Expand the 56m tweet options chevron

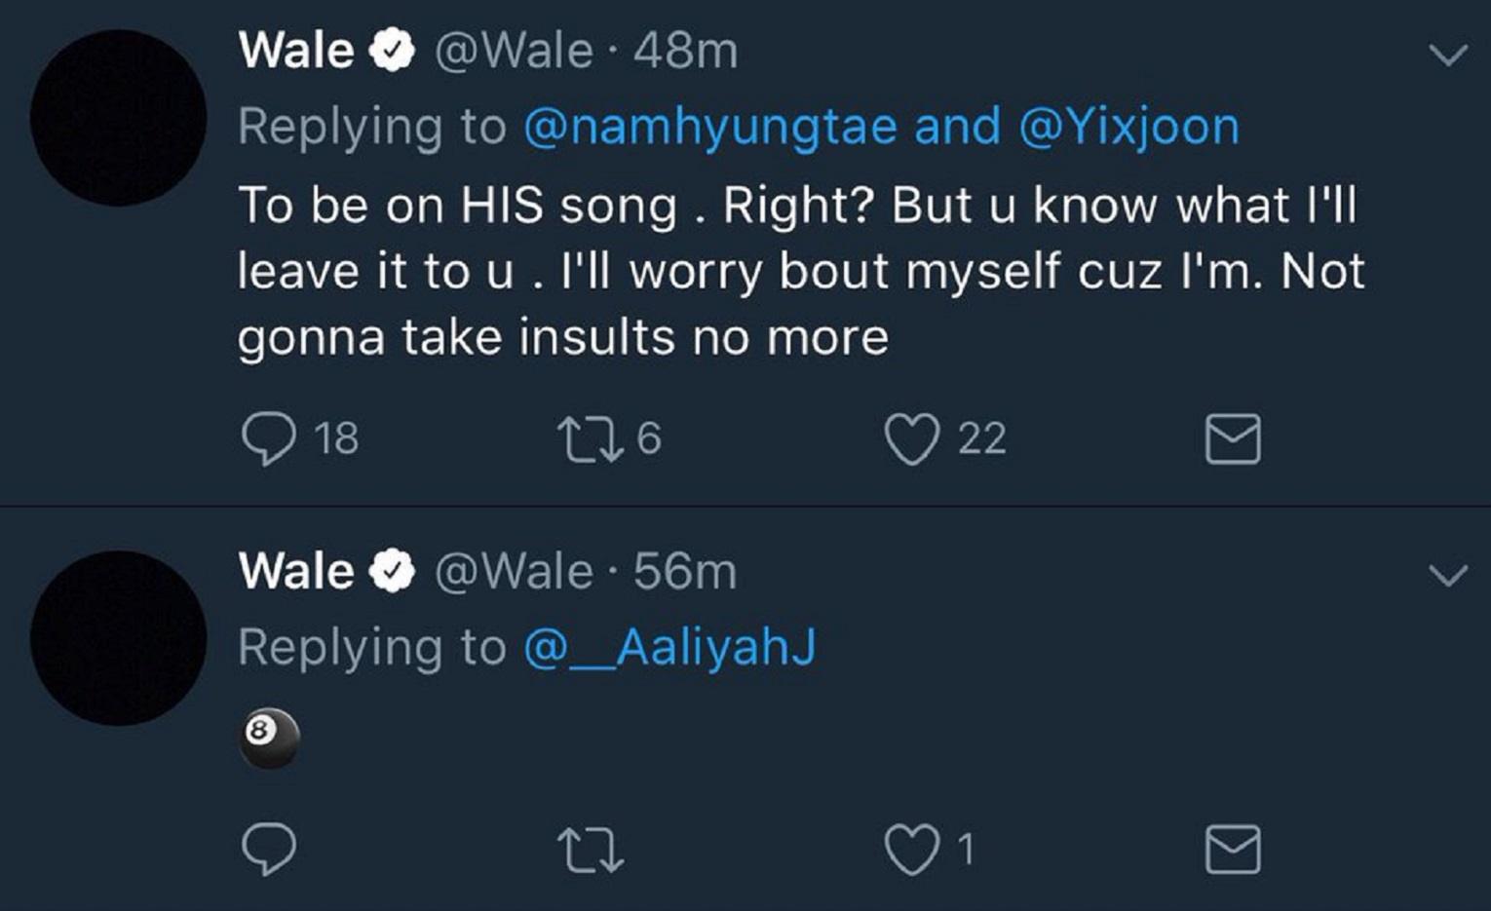point(1448,575)
